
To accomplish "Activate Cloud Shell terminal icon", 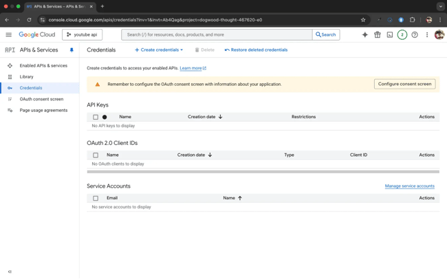I will click(x=389, y=34).
